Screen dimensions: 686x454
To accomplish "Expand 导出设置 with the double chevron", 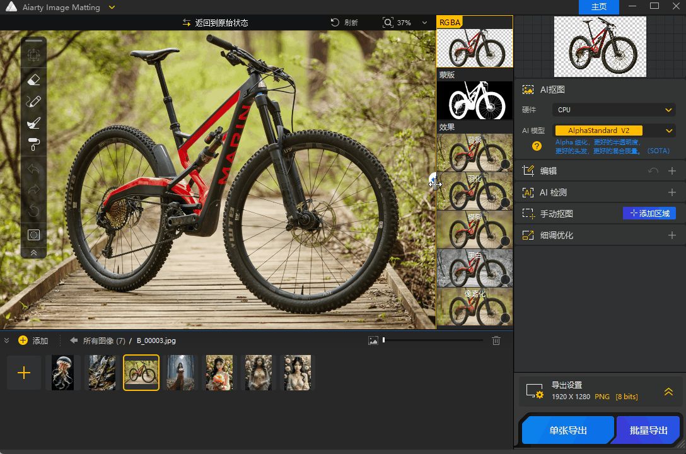I will [668, 392].
